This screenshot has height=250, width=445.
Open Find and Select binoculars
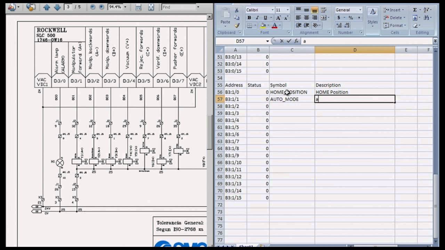pyautogui.click(x=427, y=18)
